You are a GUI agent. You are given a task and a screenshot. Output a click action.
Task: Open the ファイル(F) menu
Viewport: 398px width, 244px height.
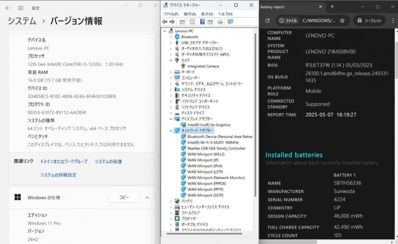171,14
